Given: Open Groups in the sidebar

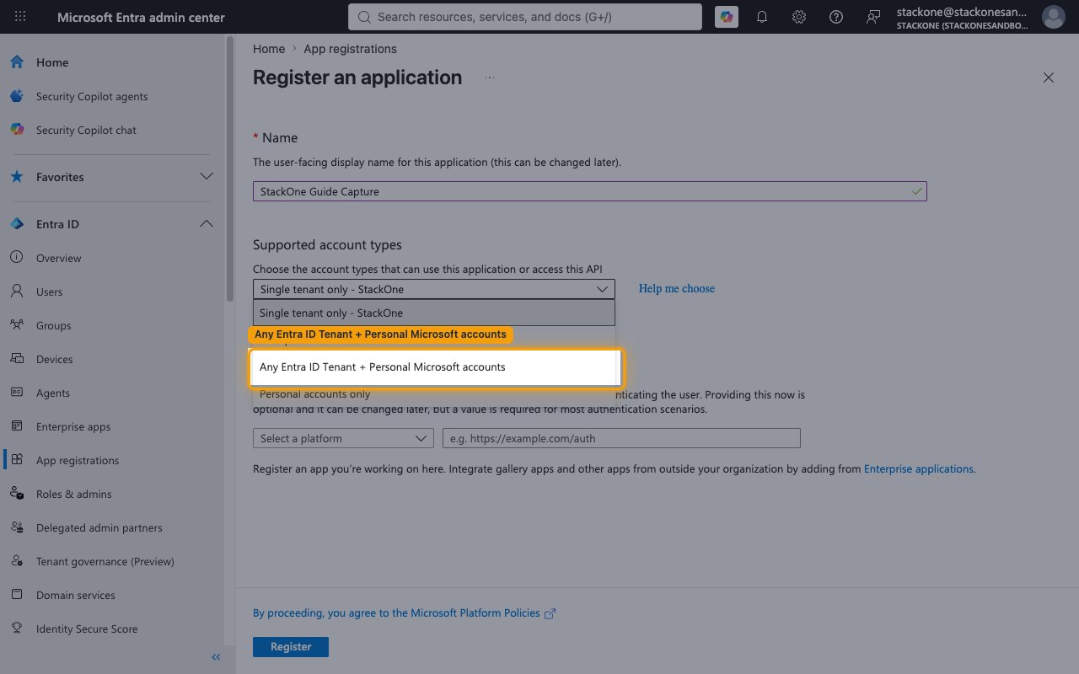Looking at the screenshot, I should click(x=54, y=325).
